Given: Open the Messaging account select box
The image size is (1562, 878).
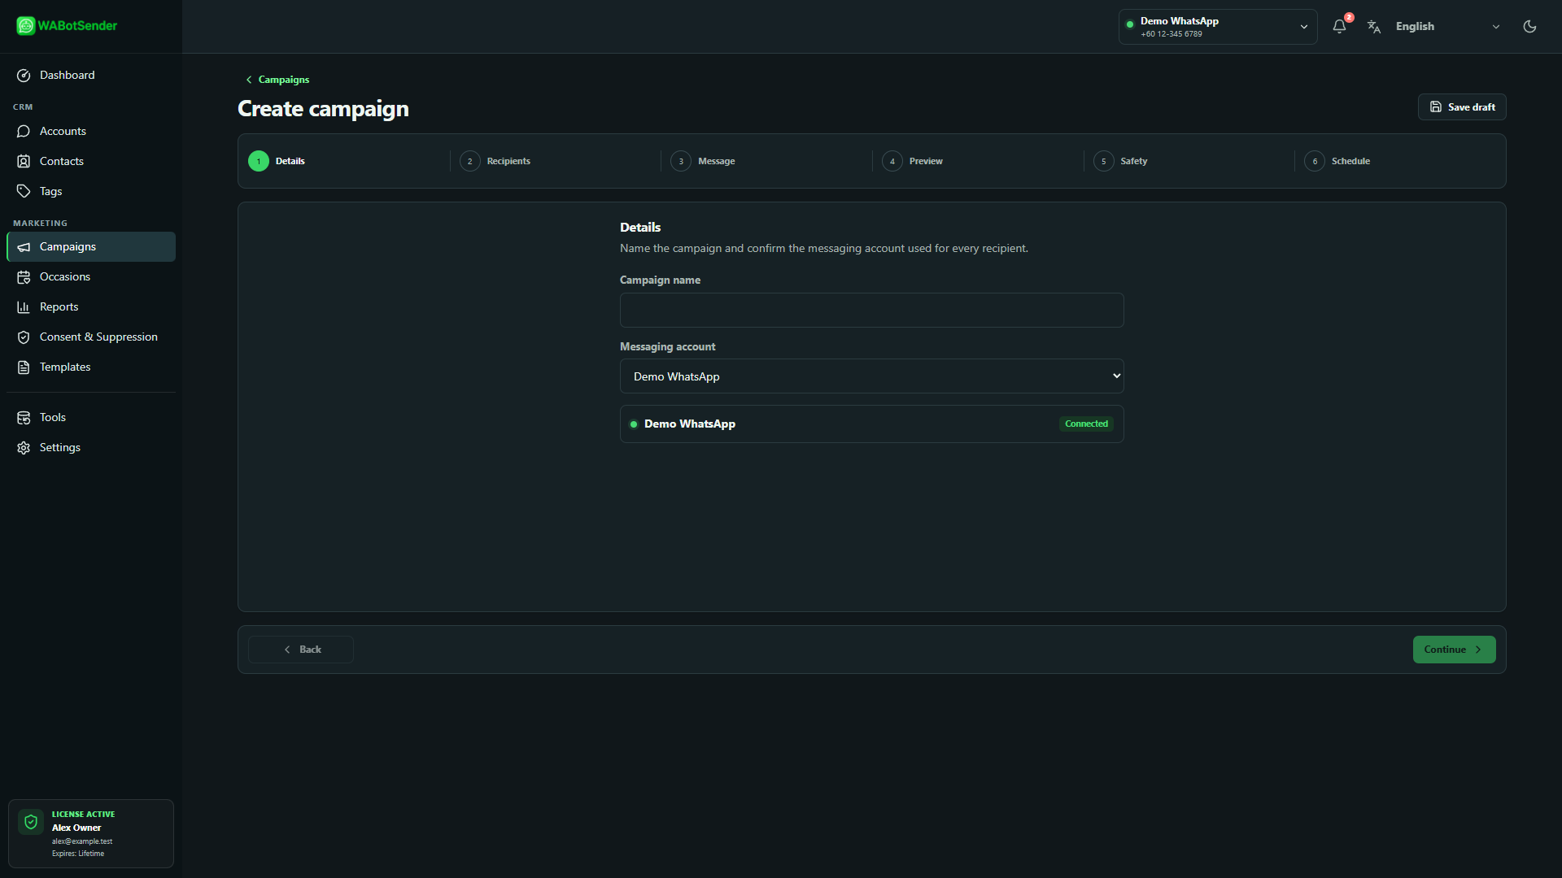Looking at the screenshot, I should (x=872, y=376).
